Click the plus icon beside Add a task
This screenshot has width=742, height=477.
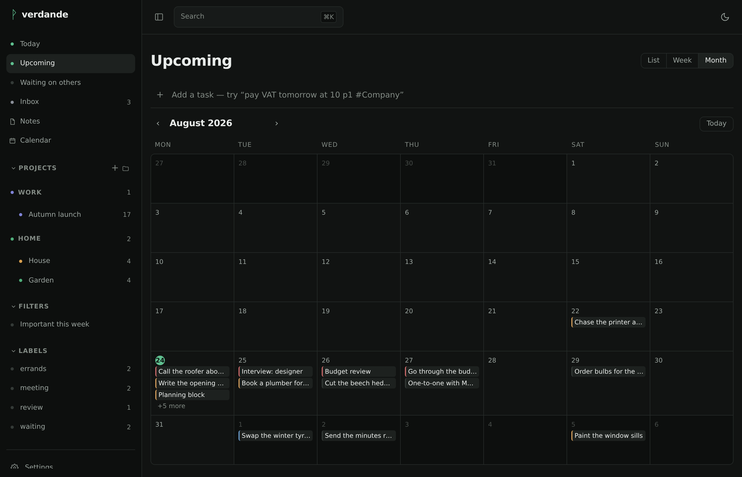(160, 95)
